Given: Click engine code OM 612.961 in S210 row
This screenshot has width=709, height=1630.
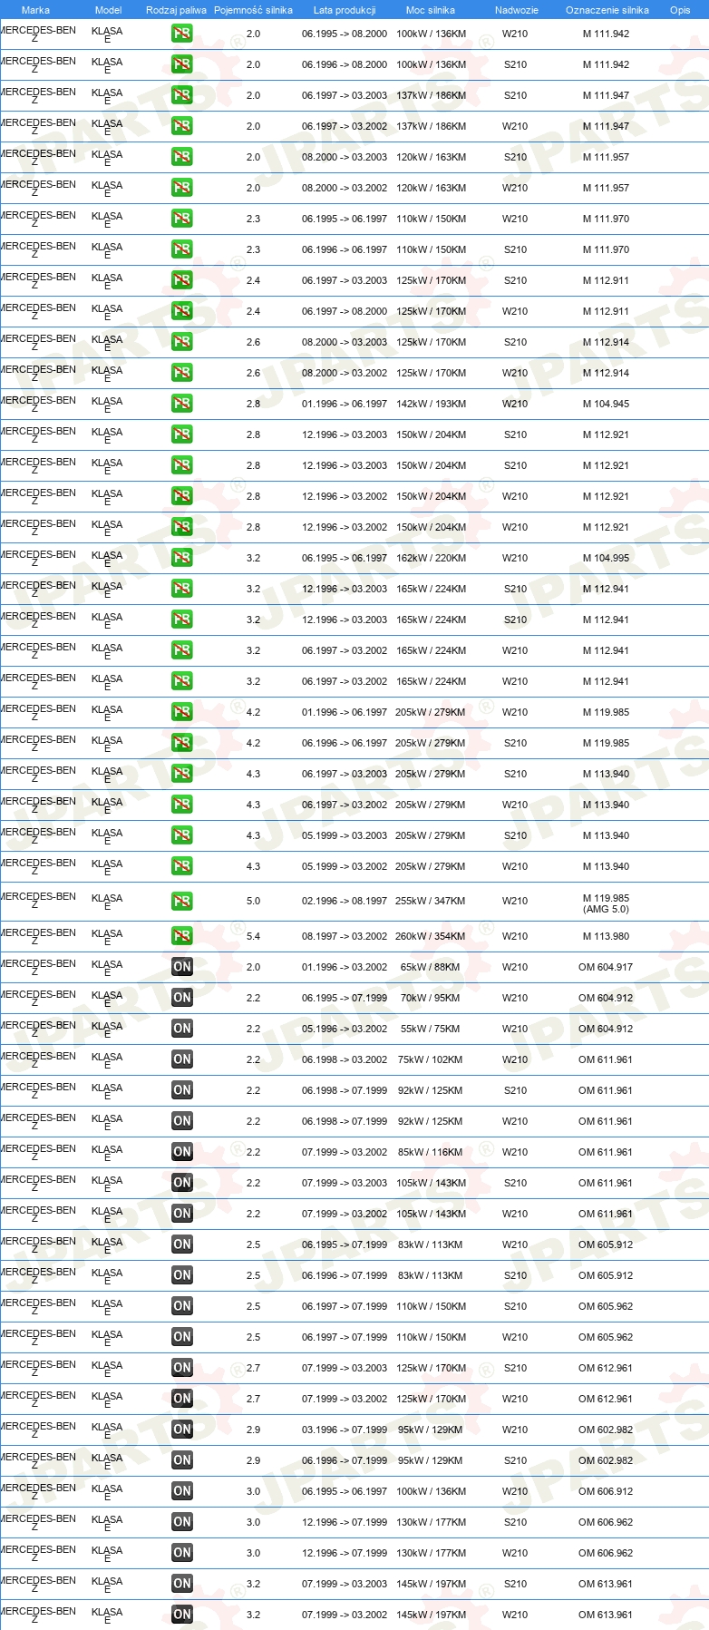Looking at the screenshot, I should coord(606,1369).
